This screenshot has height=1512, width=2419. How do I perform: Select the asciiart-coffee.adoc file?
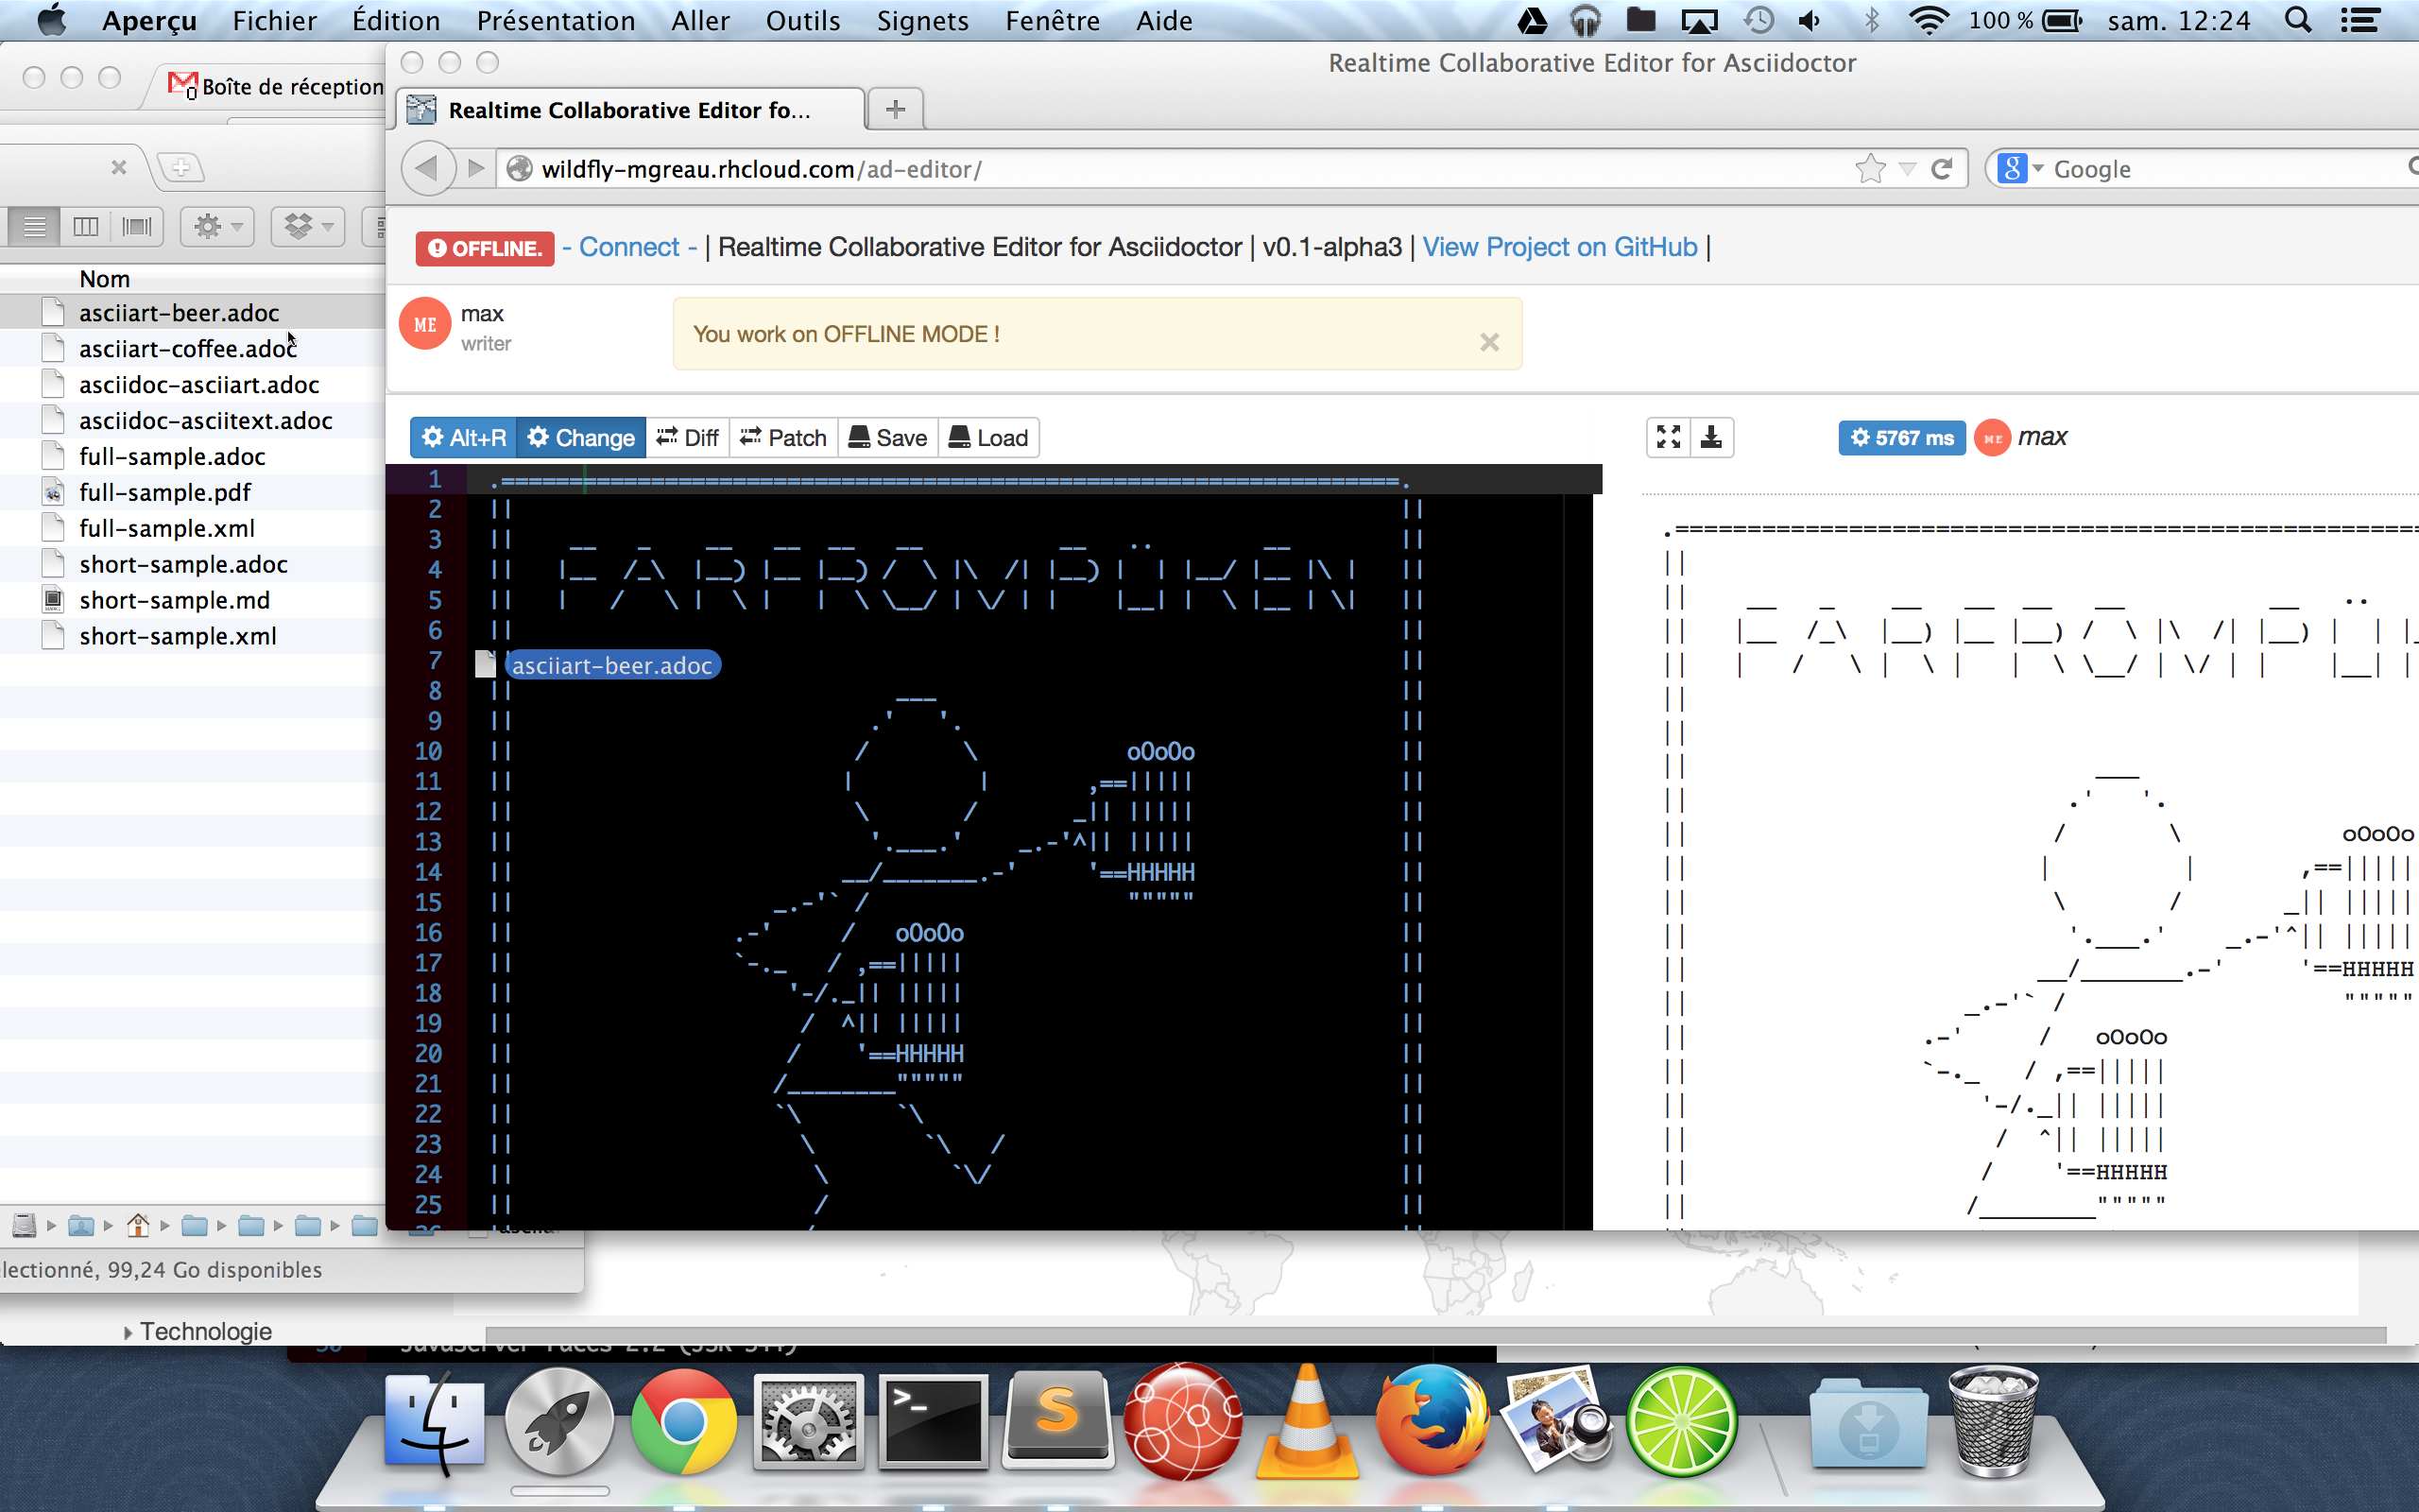click(186, 349)
